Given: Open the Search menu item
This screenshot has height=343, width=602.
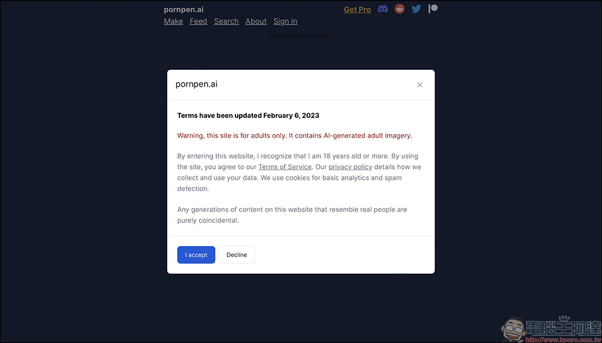Looking at the screenshot, I should [x=226, y=22].
